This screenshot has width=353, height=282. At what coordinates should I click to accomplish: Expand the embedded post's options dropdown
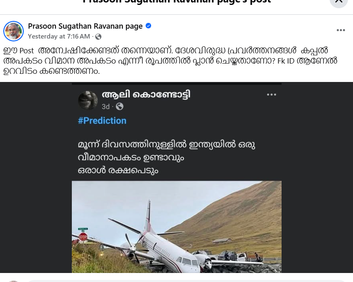(x=271, y=94)
